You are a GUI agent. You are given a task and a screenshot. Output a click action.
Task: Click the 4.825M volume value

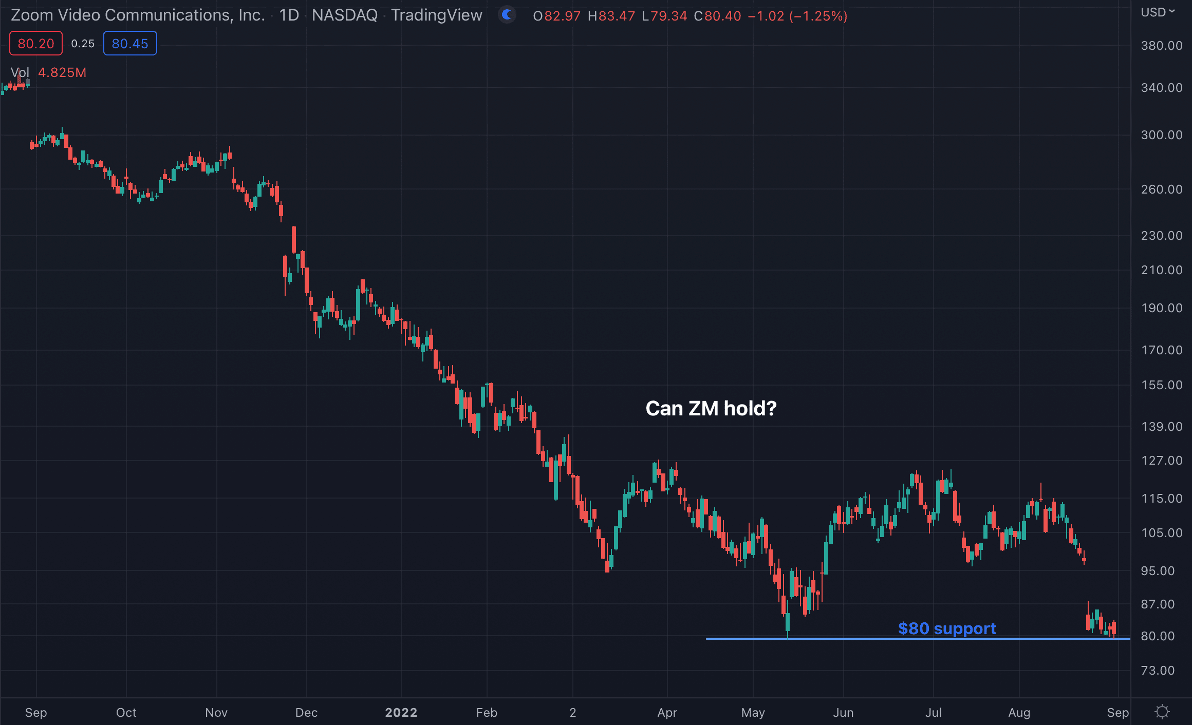click(62, 72)
